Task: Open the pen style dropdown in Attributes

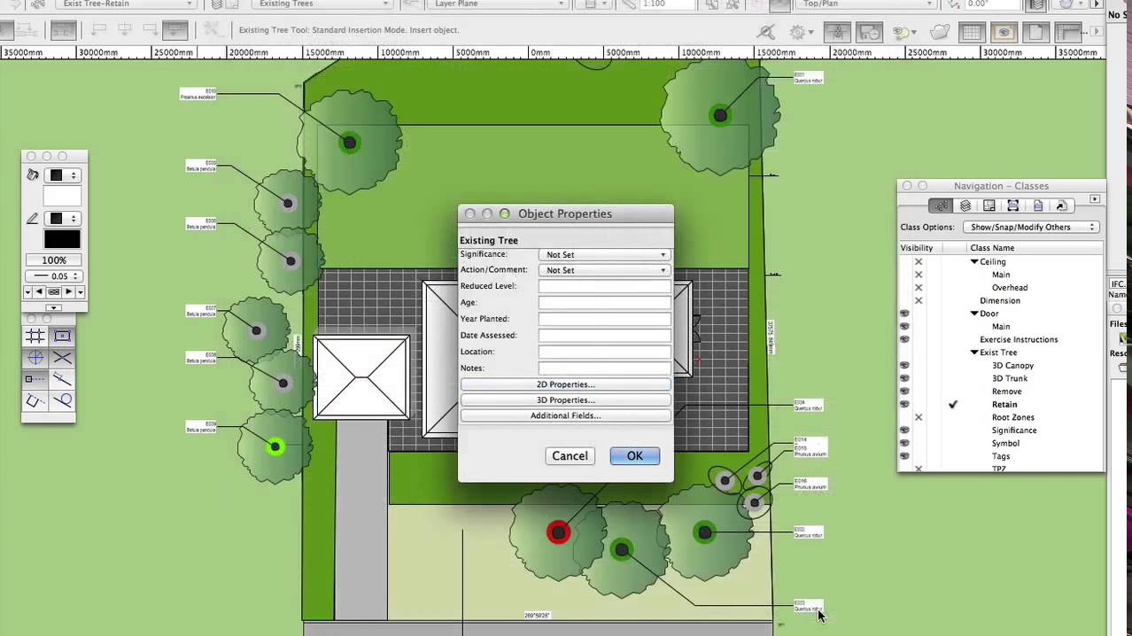Action: (x=63, y=218)
